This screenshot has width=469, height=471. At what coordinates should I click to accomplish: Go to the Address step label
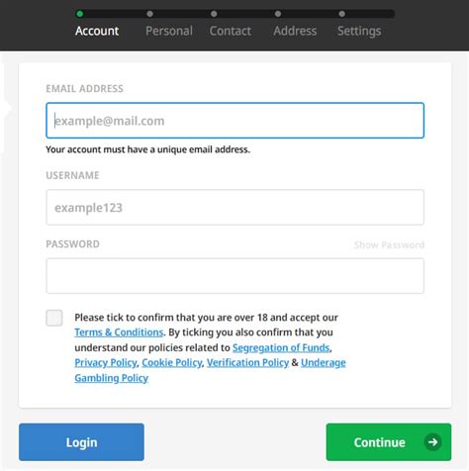(295, 31)
